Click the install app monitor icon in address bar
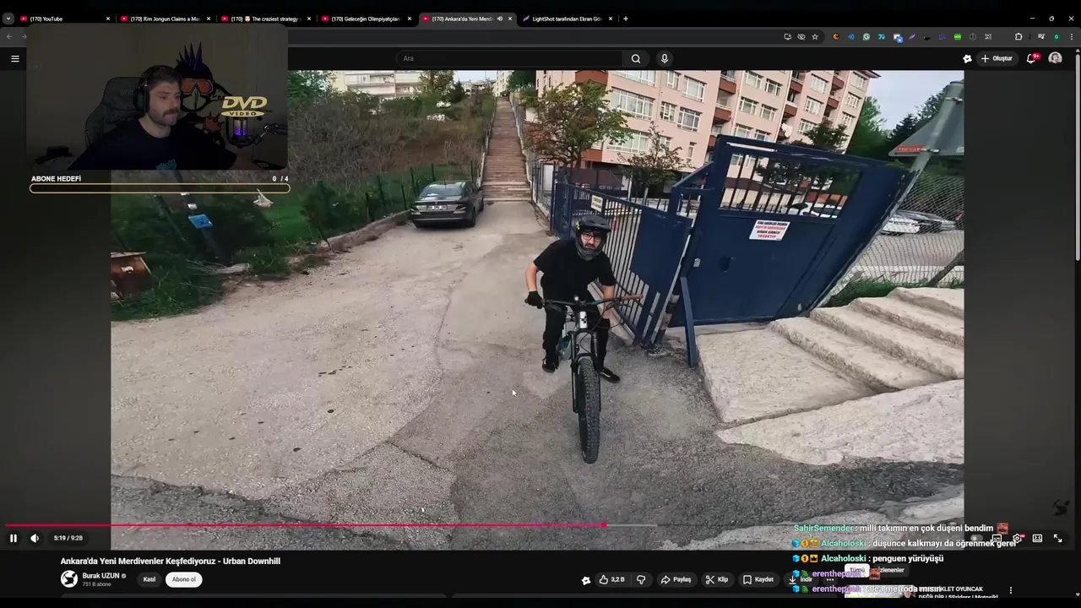 [x=788, y=36]
